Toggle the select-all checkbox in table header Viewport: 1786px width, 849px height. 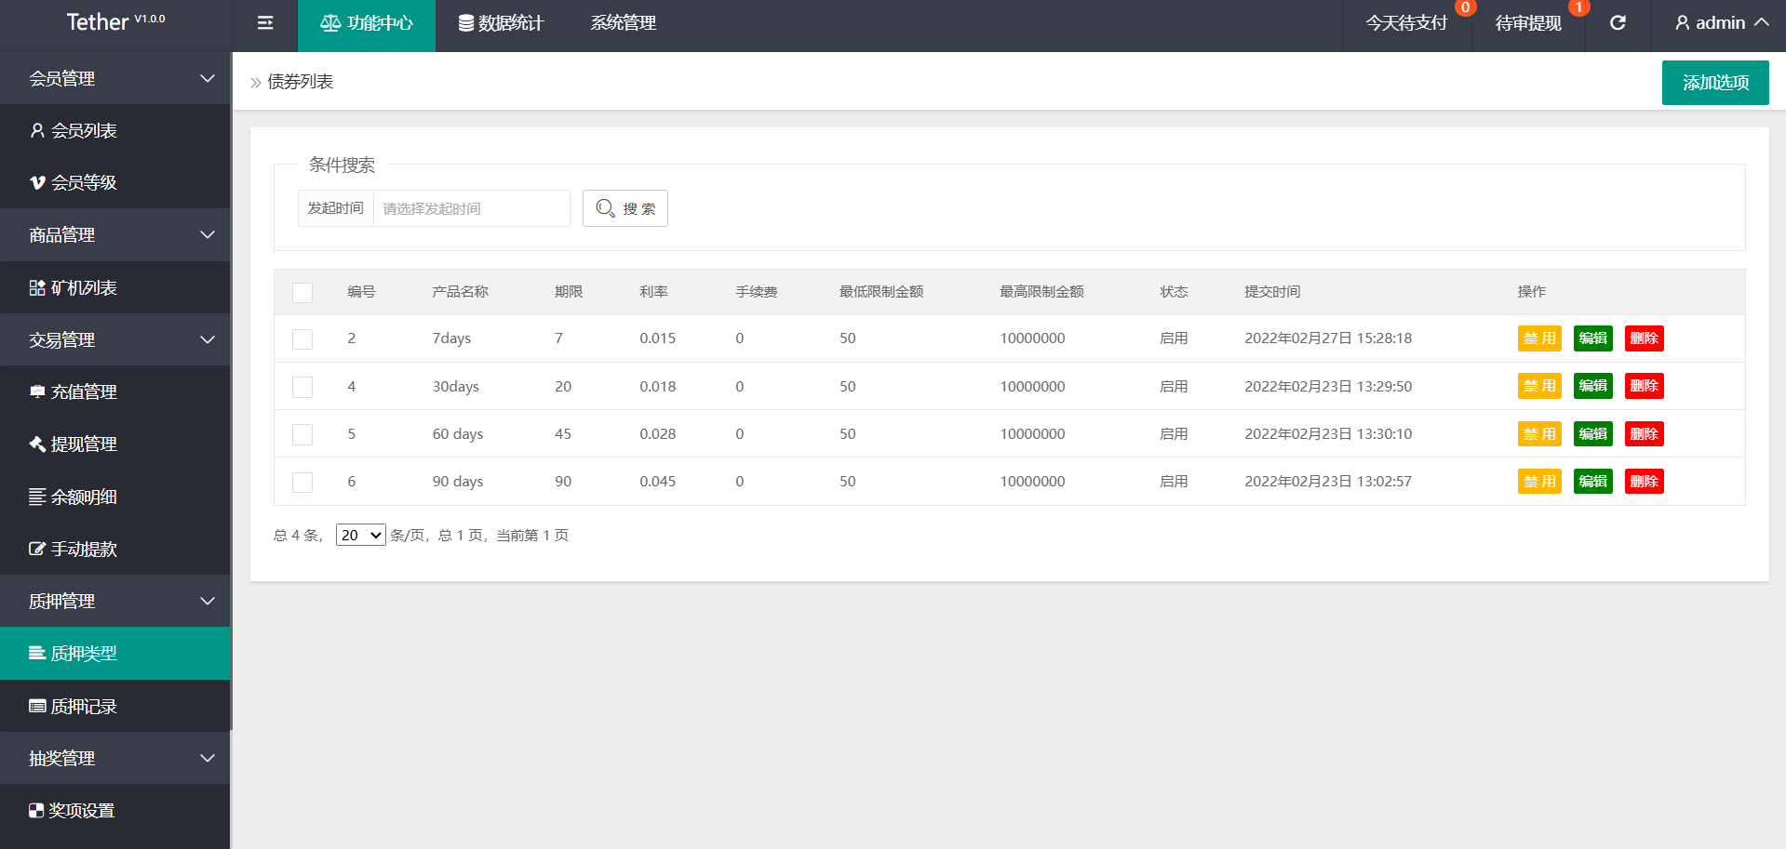click(x=302, y=293)
